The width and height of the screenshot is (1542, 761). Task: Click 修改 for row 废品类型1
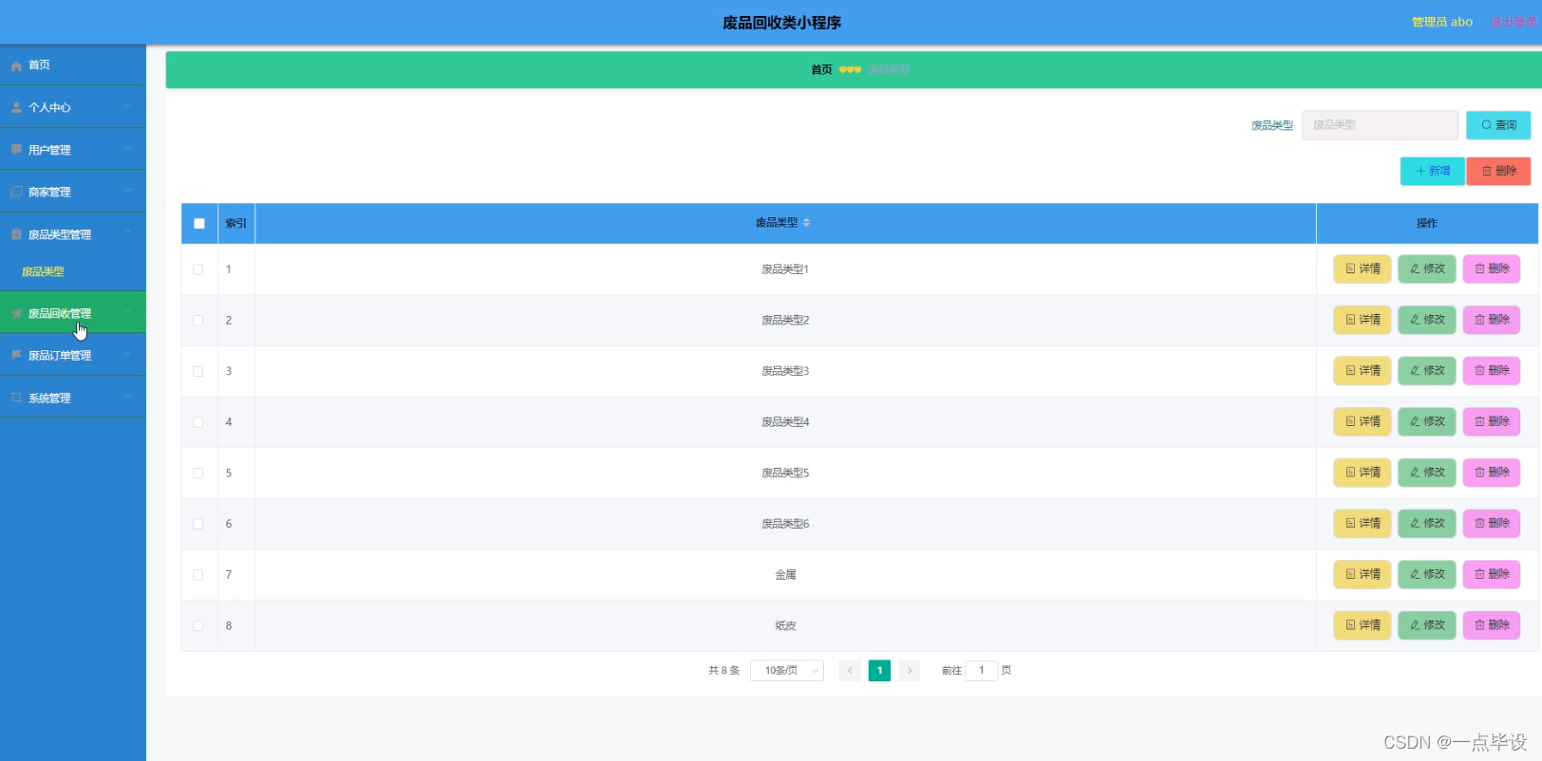tap(1427, 269)
